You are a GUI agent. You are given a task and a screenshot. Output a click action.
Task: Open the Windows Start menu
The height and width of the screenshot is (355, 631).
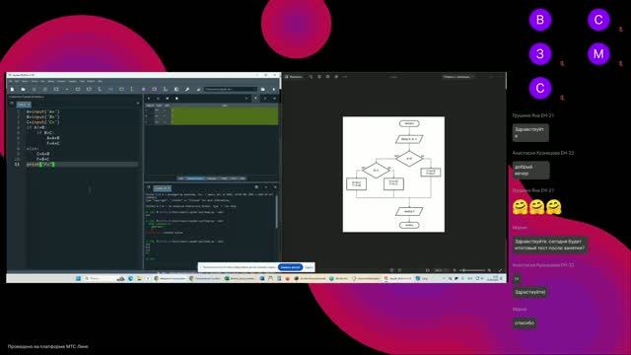tap(78, 278)
